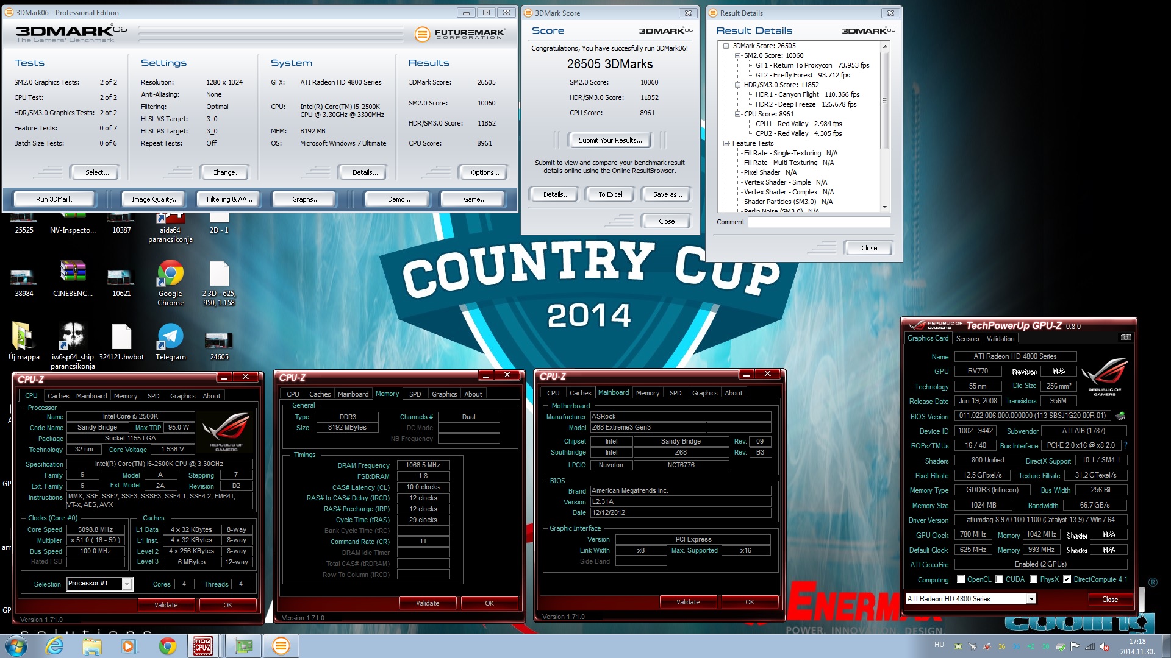Viewport: 1171px width, 658px height.
Task: Click Validate in the Memory CPU-Z window
Action: tap(428, 603)
